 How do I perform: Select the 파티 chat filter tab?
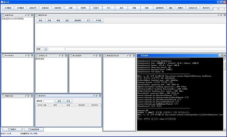pos(67,21)
